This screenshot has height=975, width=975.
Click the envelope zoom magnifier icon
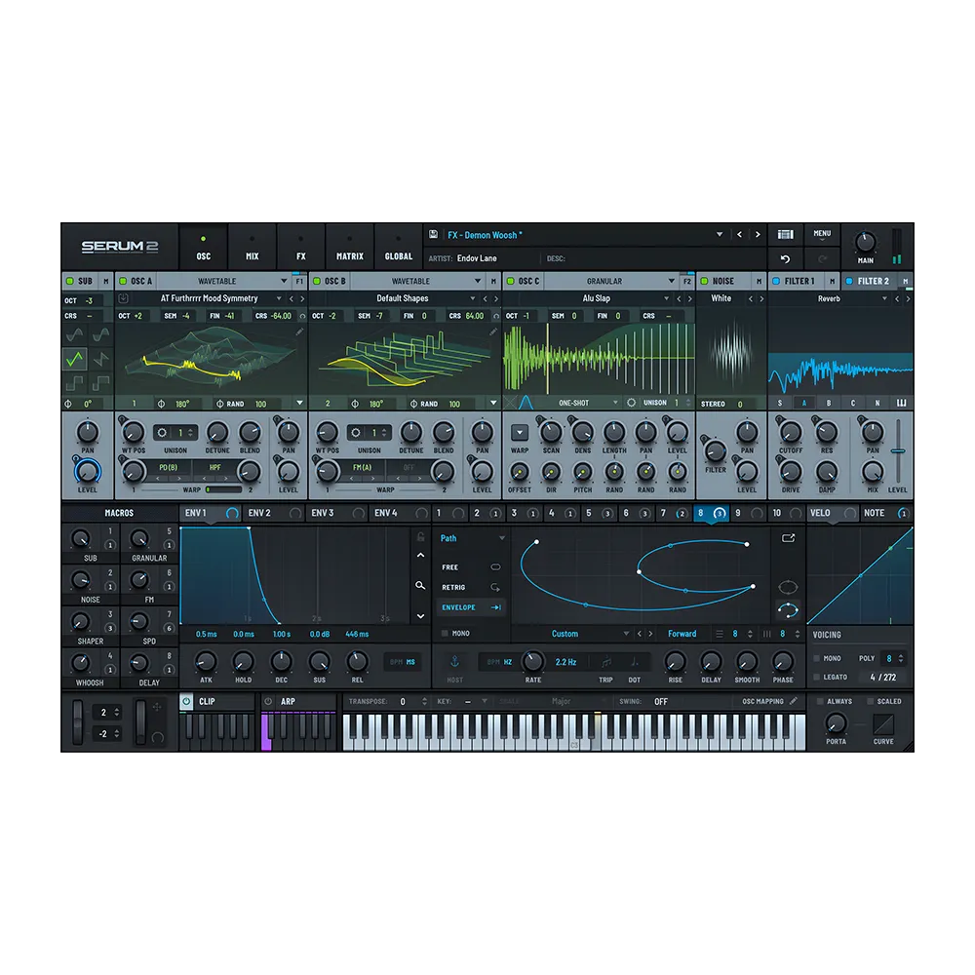point(421,585)
